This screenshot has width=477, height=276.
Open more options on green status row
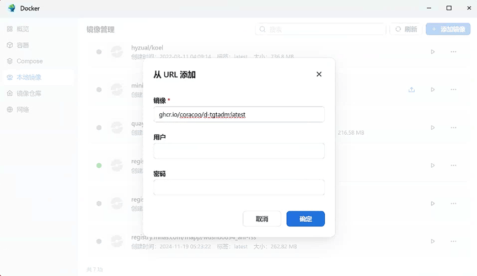pyautogui.click(x=453, y=165)
